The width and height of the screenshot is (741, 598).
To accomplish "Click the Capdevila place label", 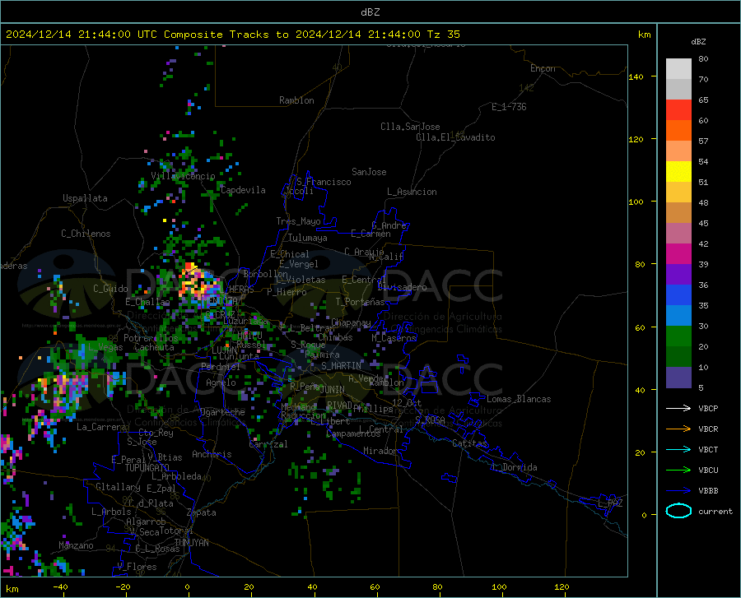I will (x=243, y=190).
